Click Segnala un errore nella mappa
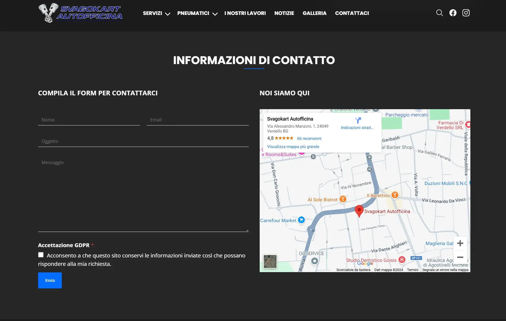Image resolution: width=506 pixels, height=321 pixels. click(445, 270)
